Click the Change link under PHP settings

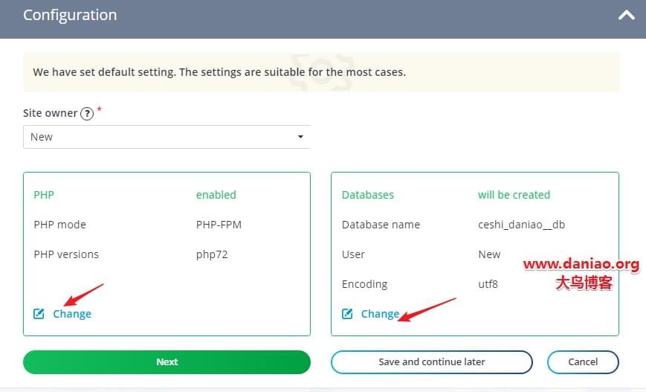coord(72,314)
